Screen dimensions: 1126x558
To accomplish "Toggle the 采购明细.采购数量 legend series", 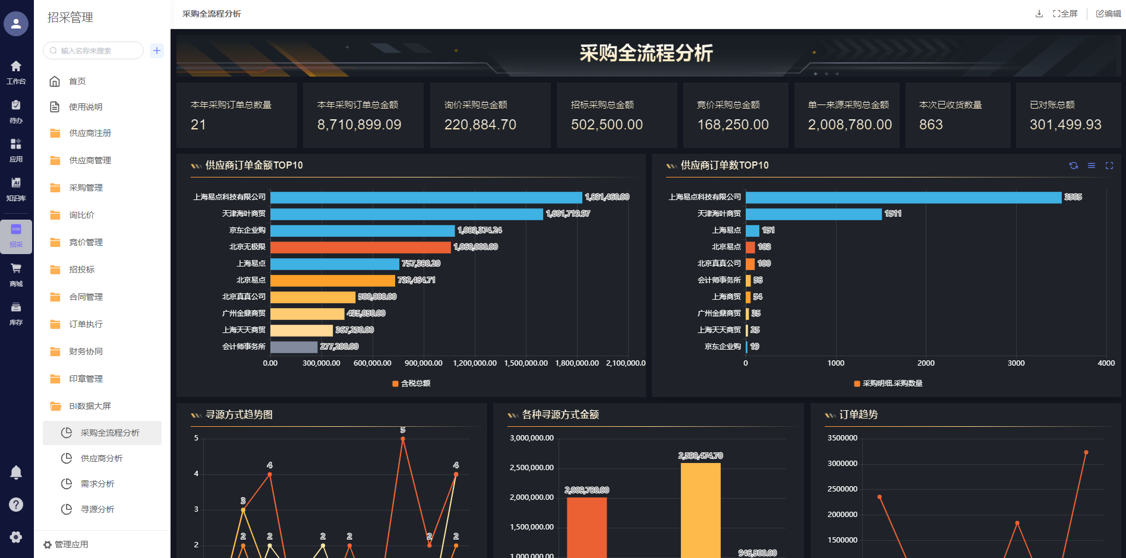I will [x=888, y=383].
